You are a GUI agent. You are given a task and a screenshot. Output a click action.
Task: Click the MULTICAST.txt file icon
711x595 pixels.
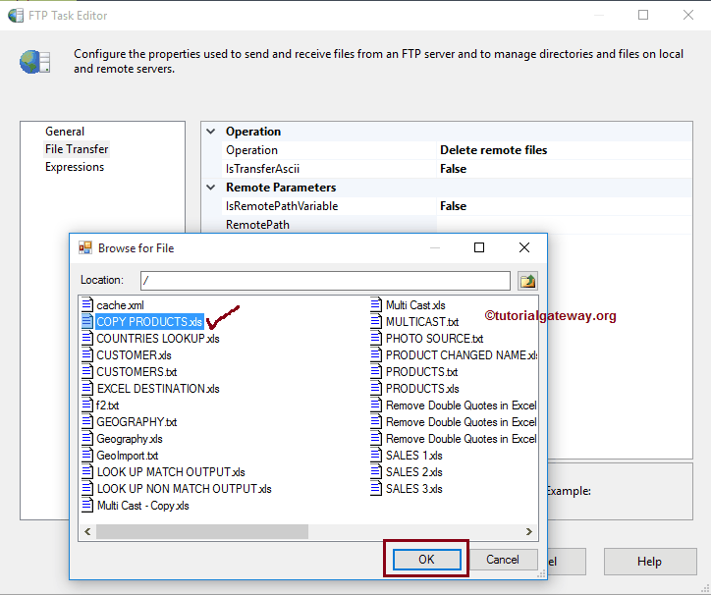[376, 322]
